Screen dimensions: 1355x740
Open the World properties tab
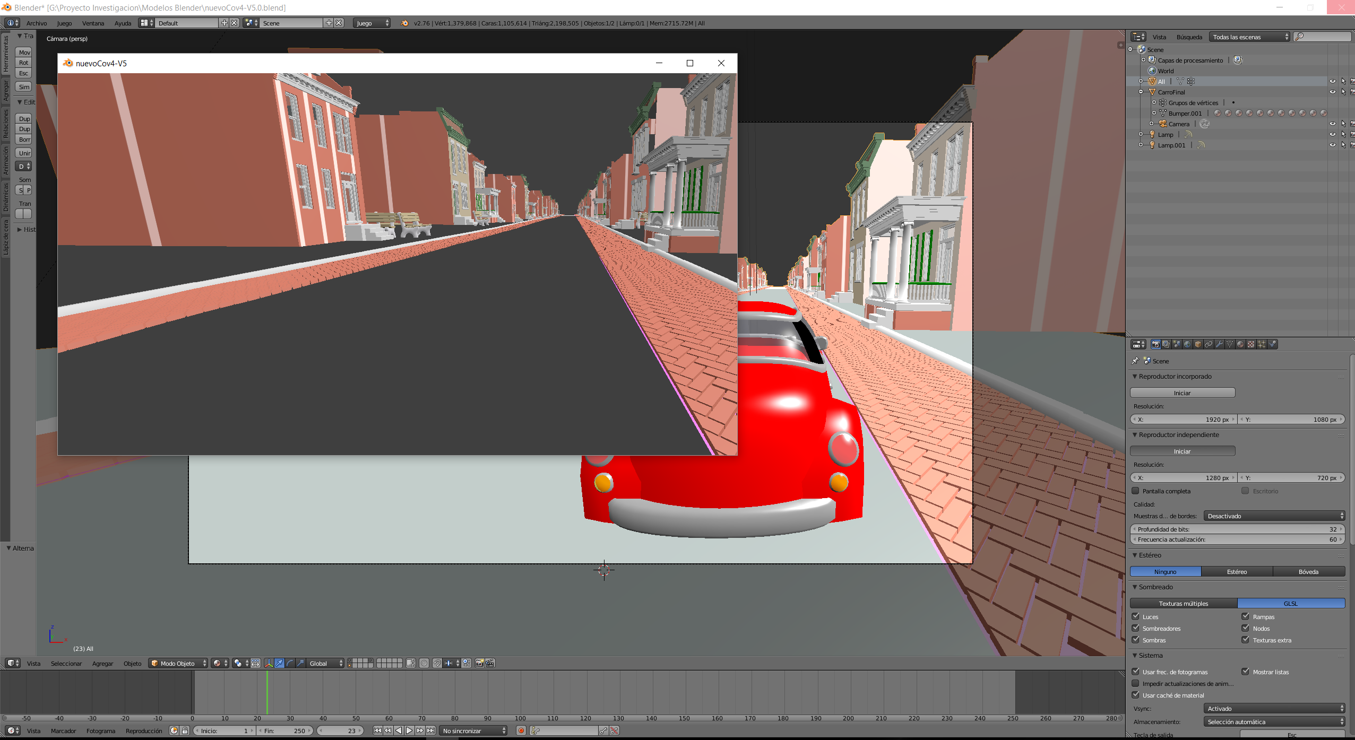tap(1187, 344)
